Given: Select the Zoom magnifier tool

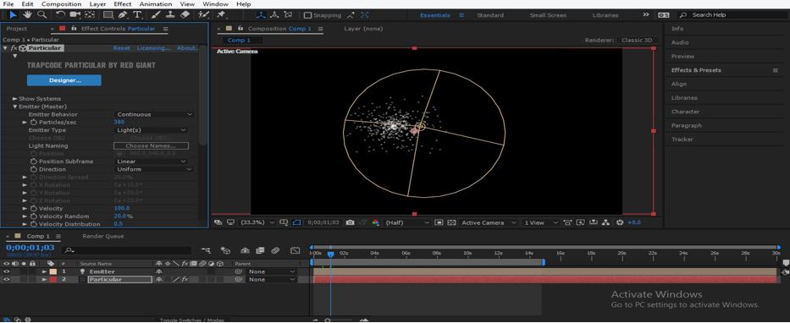Looking at the screenshot, I should tap(42, 15).
